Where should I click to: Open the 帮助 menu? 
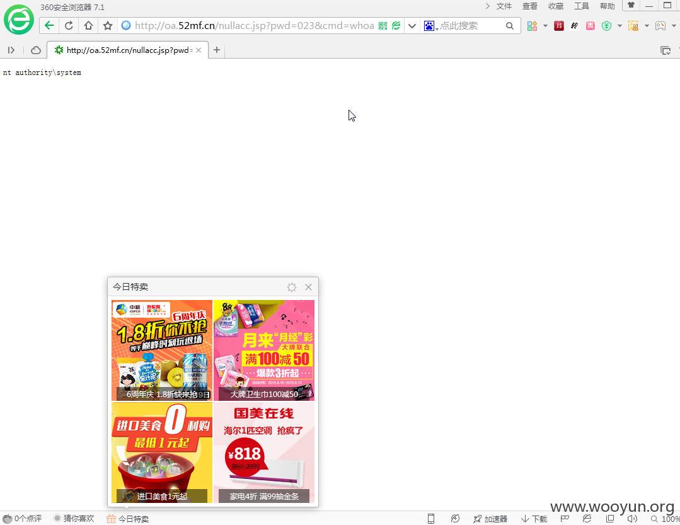pyautogui.click(x=607, y=6)
